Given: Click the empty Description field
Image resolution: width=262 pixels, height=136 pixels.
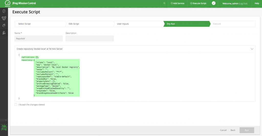Looking at the screenshot, I should 90,39.
